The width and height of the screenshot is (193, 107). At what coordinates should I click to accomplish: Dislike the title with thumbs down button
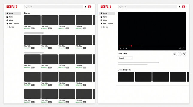pyautogui.click(x=184, y=54)
